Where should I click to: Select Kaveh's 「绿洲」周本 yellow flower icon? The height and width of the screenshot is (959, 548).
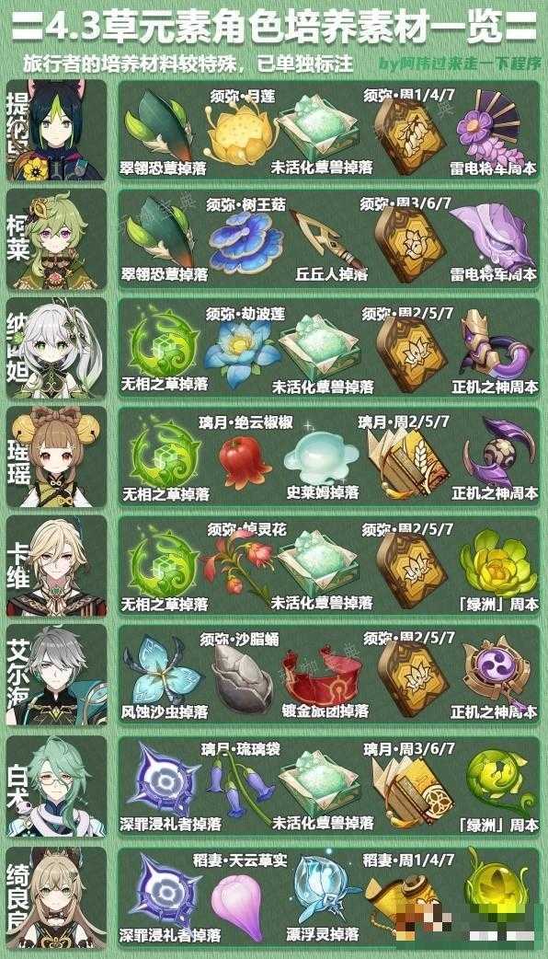(x=498, y=564)
